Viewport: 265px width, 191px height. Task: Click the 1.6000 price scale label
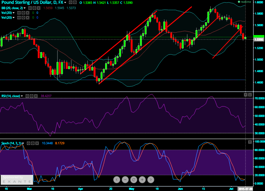click(259, 2)
